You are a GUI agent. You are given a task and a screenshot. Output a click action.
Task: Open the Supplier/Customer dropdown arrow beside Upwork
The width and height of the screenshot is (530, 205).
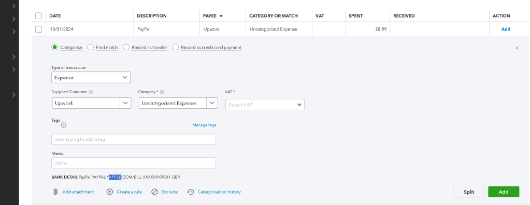pos(126,103)
